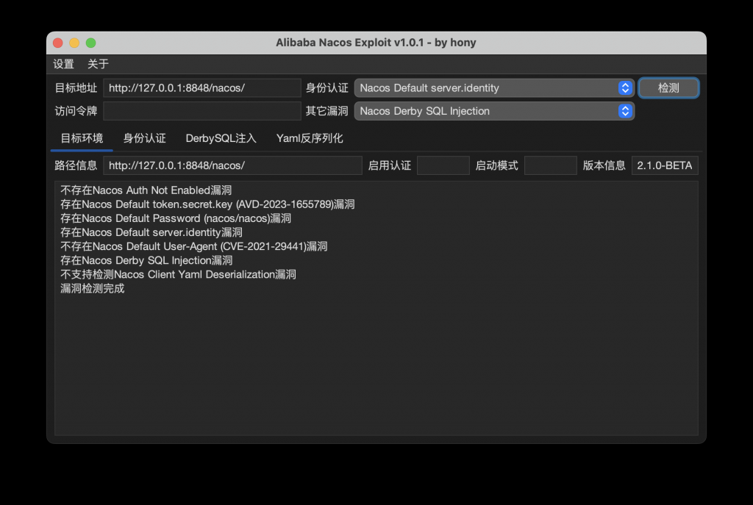Viewport: 753px width, 505px height.
Task: Open the 身份认证 vulnerability dropdown
Action: pyautogui.click(x=494, y=88)
